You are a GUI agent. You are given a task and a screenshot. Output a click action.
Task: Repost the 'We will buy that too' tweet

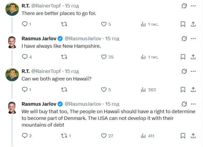click(x=64, y=136)
